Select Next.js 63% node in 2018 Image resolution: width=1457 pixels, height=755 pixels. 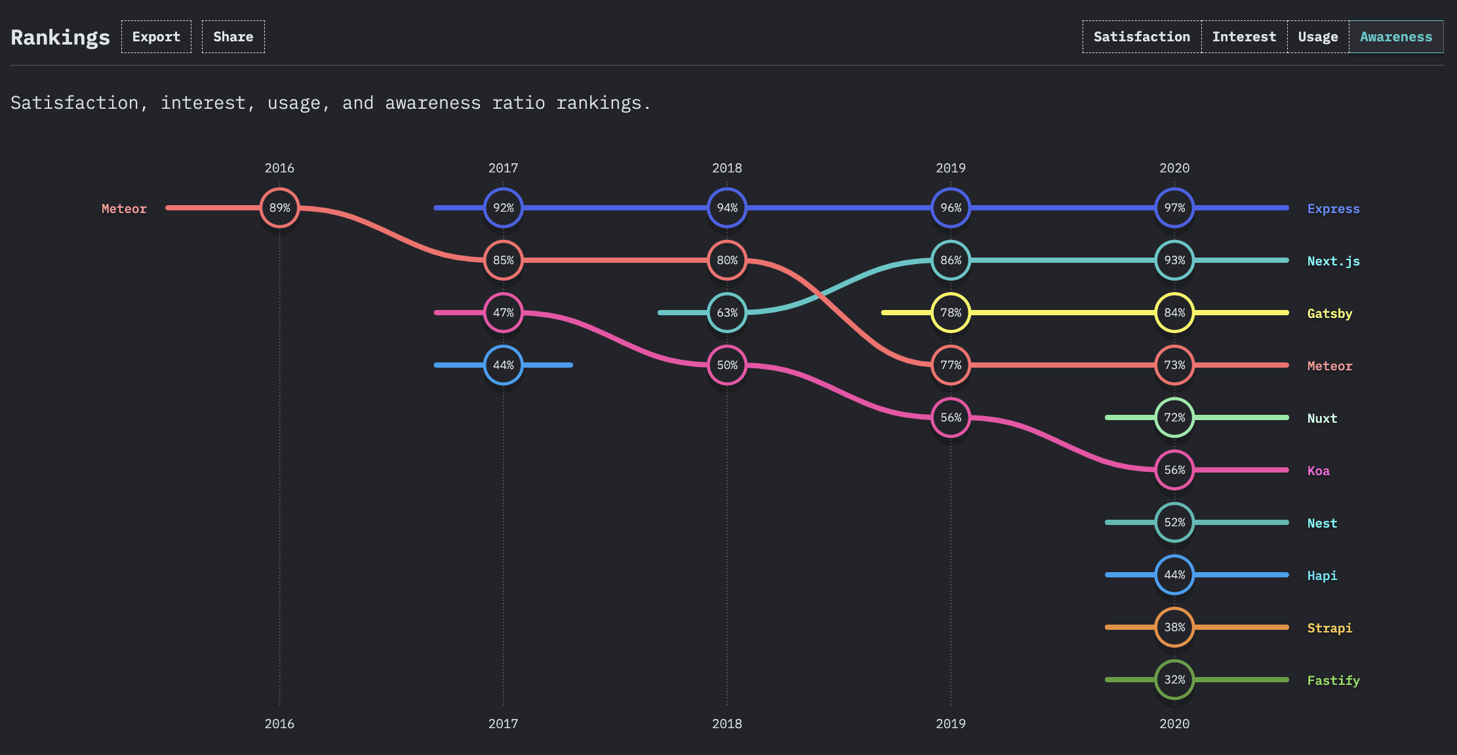(727, 313)
